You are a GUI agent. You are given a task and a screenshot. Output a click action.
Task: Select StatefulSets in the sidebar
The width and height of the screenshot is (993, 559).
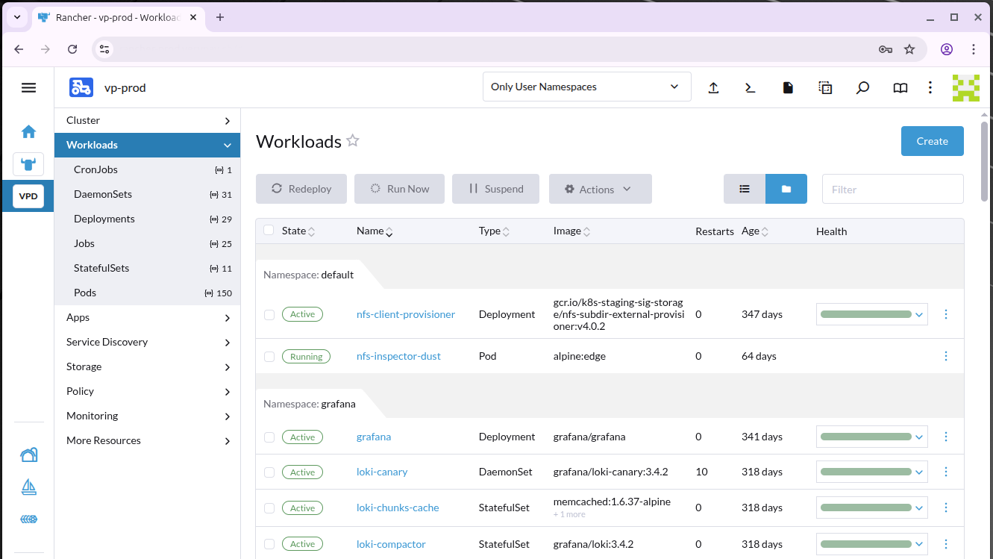click(x=101, y=268)
